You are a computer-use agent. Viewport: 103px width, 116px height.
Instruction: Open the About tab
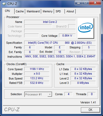[x=70, y=11]
